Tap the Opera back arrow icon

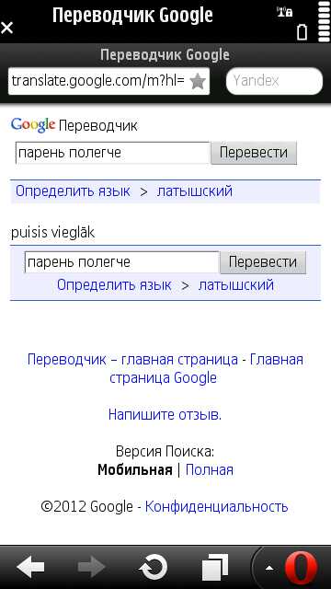point(30,567)
